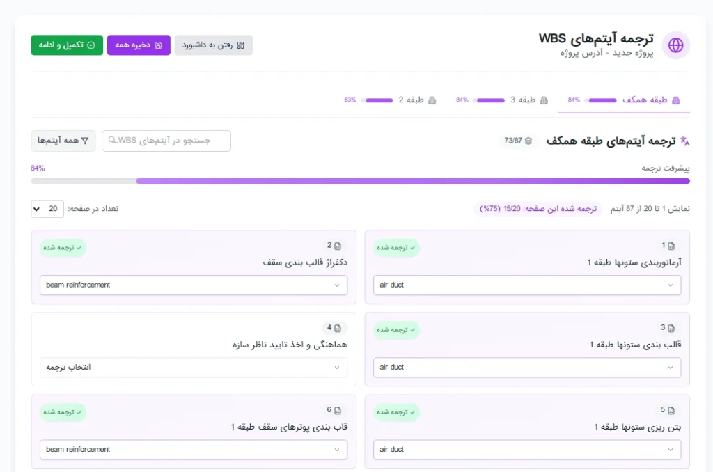The width and height of the screenshot is (713, 472).
Task: Click the green تکمیل و ادامه button
Action: point(67,45)
